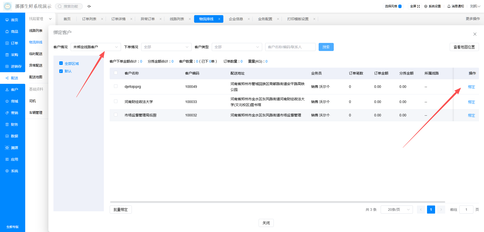Close the 绑定客户 dialog with X
Viewport: 484px width, 232px height.
(475, 34)
